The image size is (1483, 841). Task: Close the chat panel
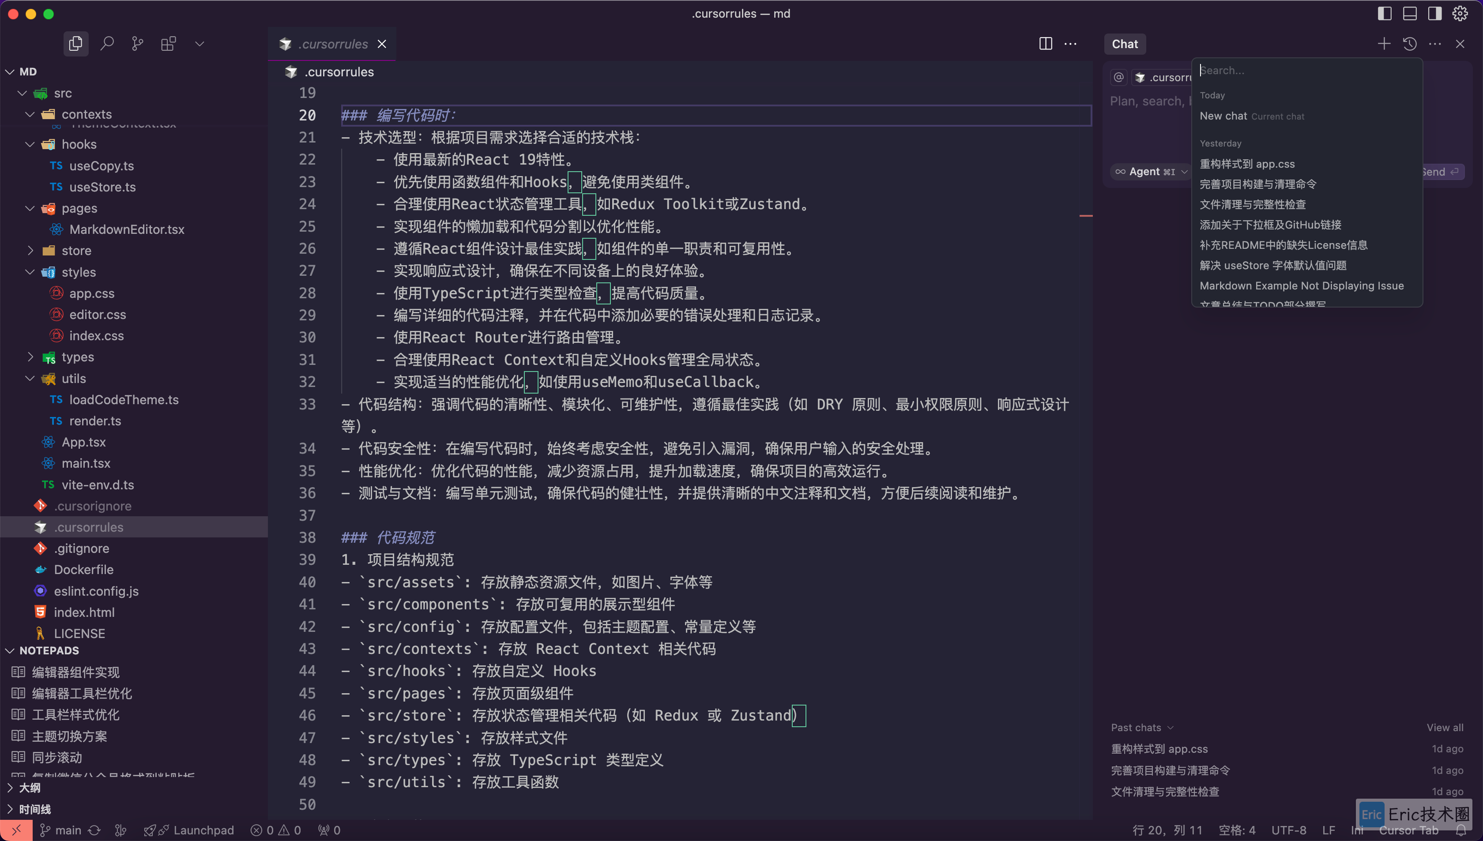pos(1460,44)
